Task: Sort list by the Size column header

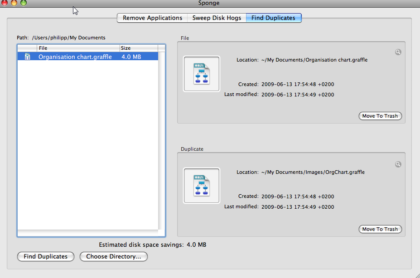Action: coord(139,48)
